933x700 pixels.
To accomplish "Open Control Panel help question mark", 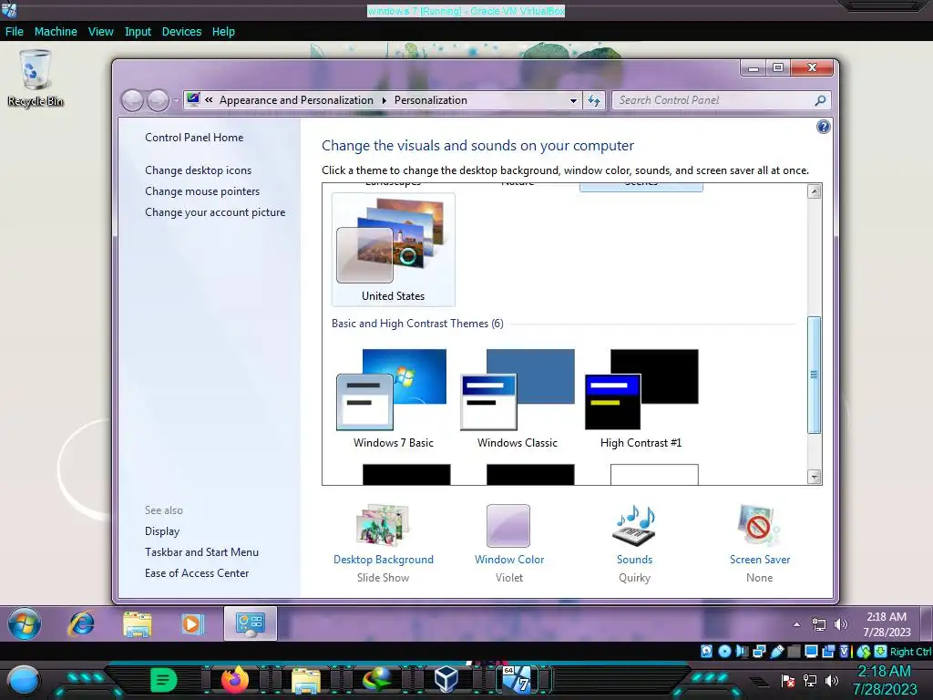I will point(824,126).
